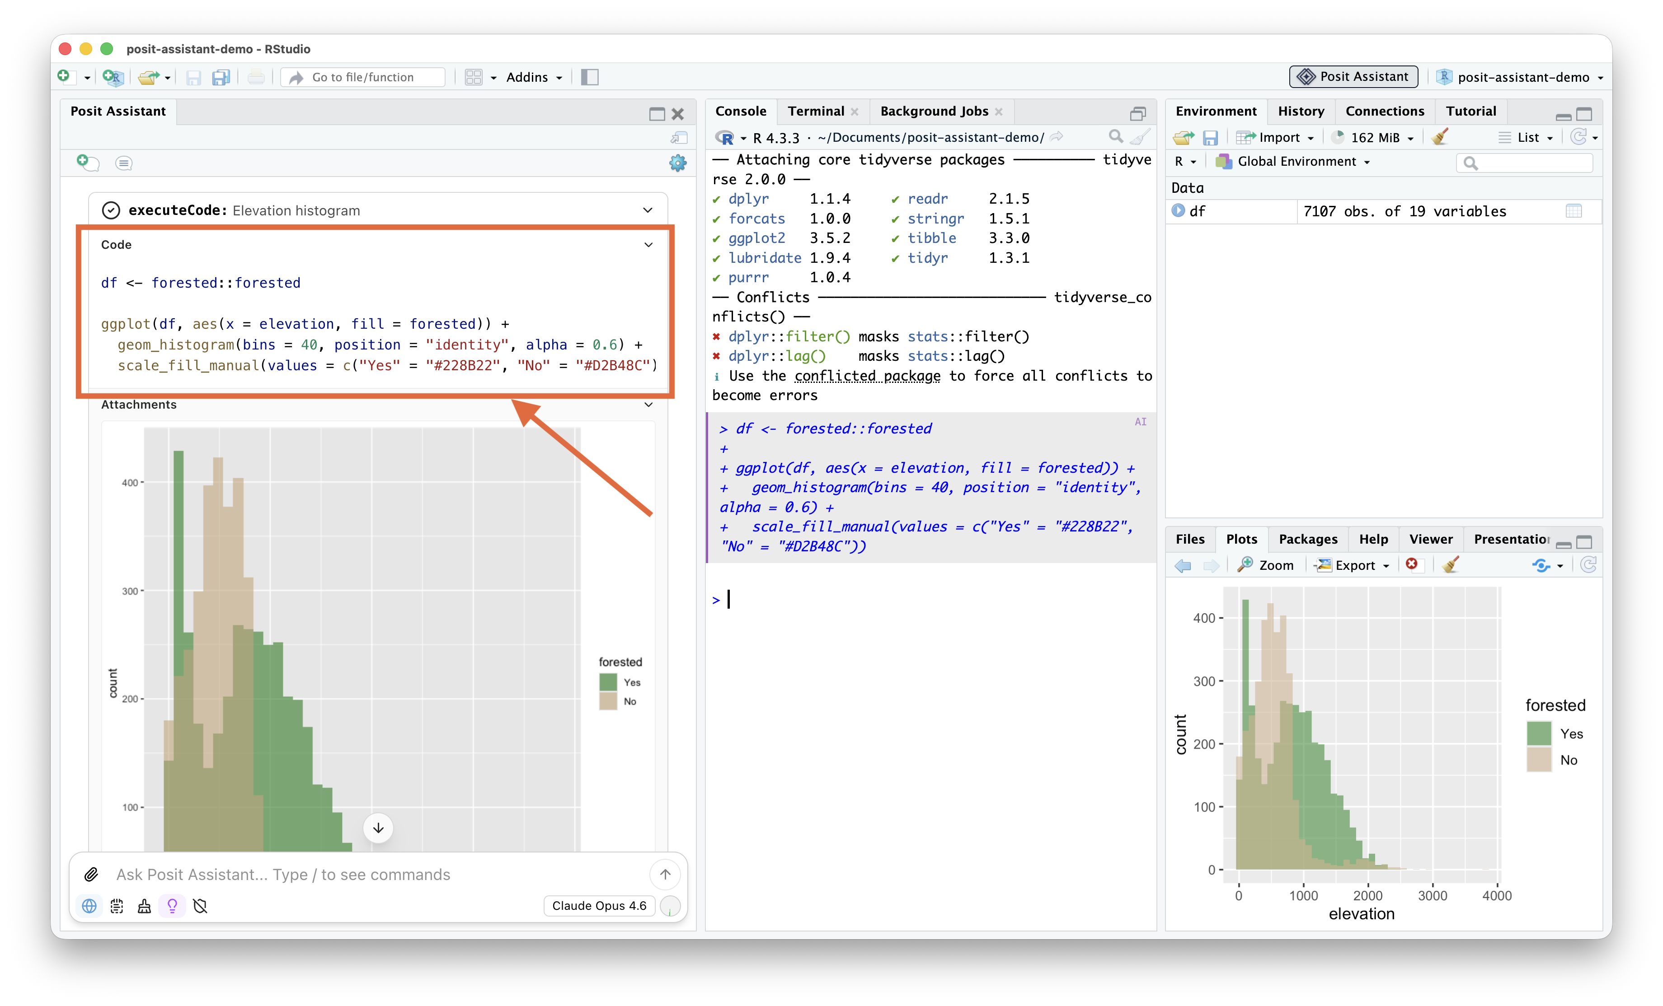The image size is (1663, 1006).
Task: Save the current document using floppy icon
Action: pyautogui.click(x=194, y=78)
